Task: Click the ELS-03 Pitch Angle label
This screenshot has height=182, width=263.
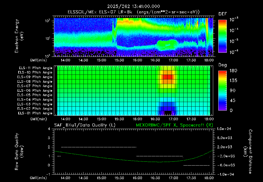Action: [35, 104]
